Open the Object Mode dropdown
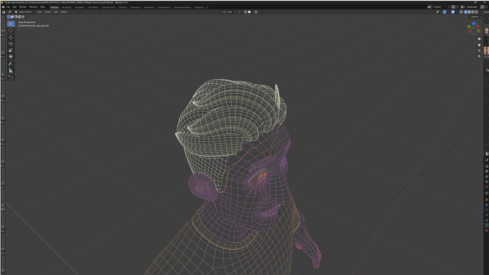Image resolution: width=489 pixels, height=275 pixels. [25, 12]
